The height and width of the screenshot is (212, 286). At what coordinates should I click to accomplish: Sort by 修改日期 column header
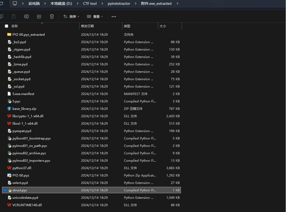[x=87, y=26]
